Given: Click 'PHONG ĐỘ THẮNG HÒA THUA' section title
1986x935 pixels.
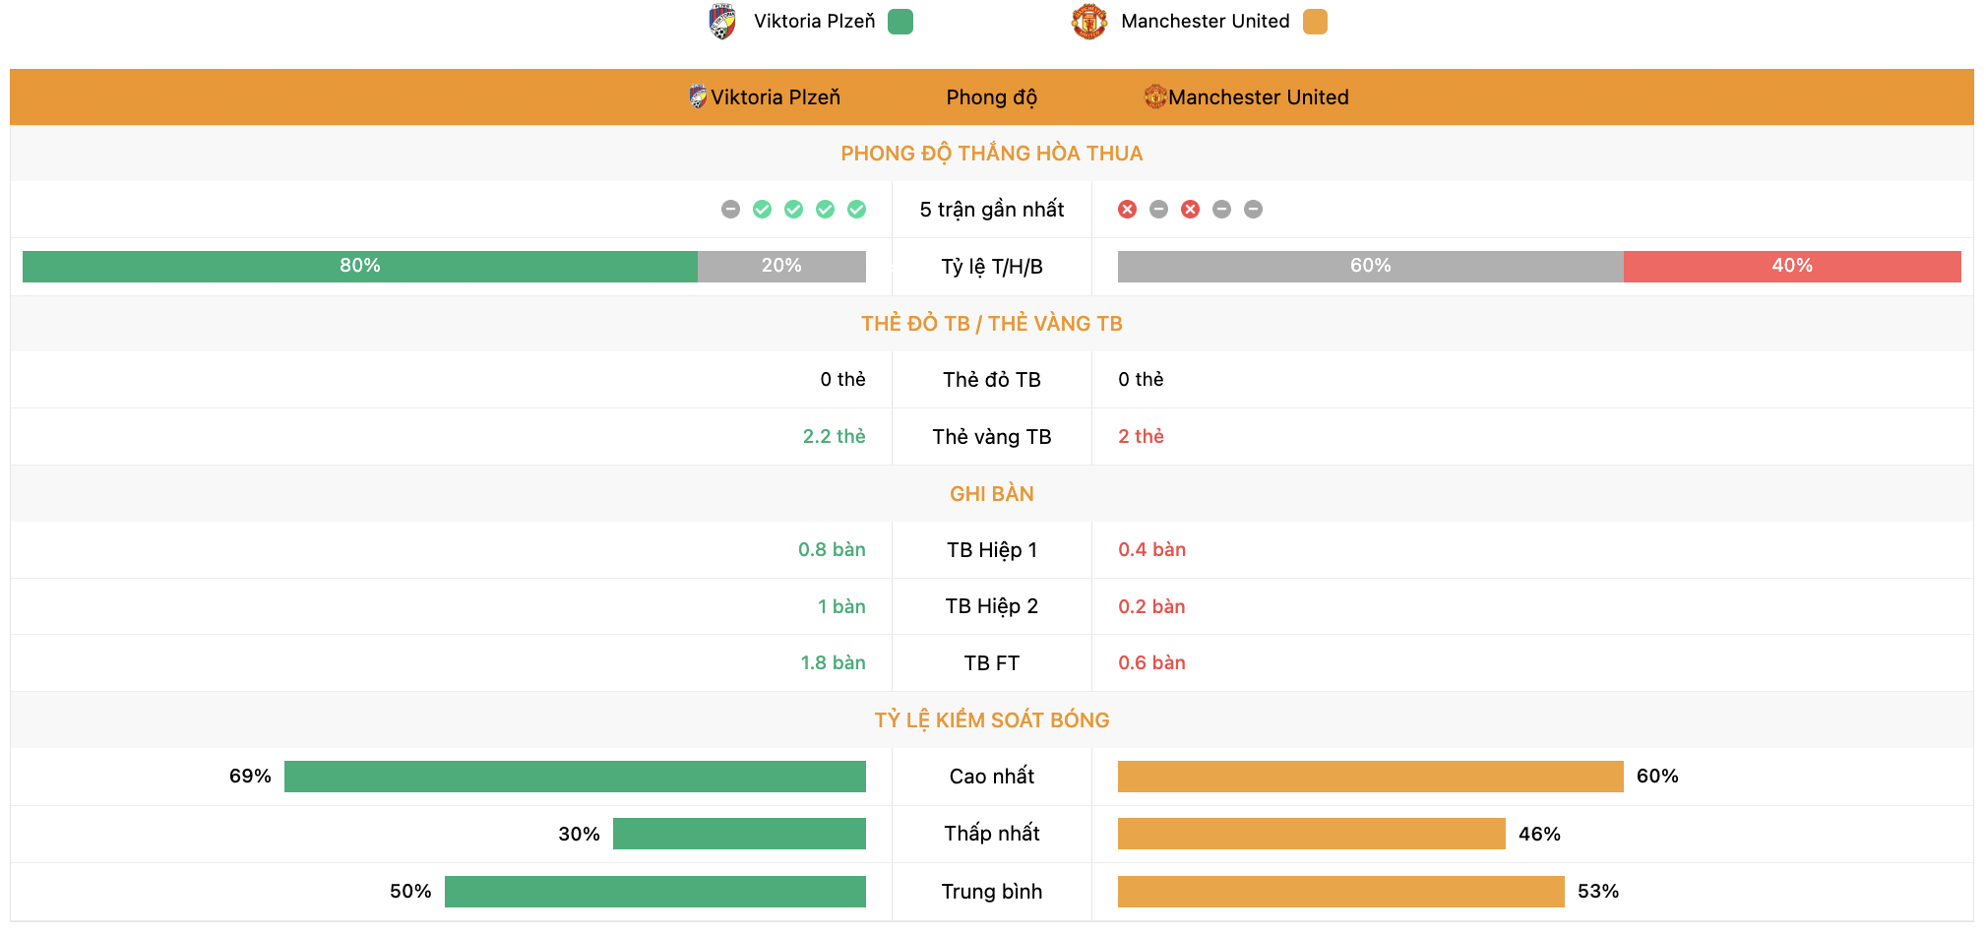Looking at the screenshot, I should 992,153.
